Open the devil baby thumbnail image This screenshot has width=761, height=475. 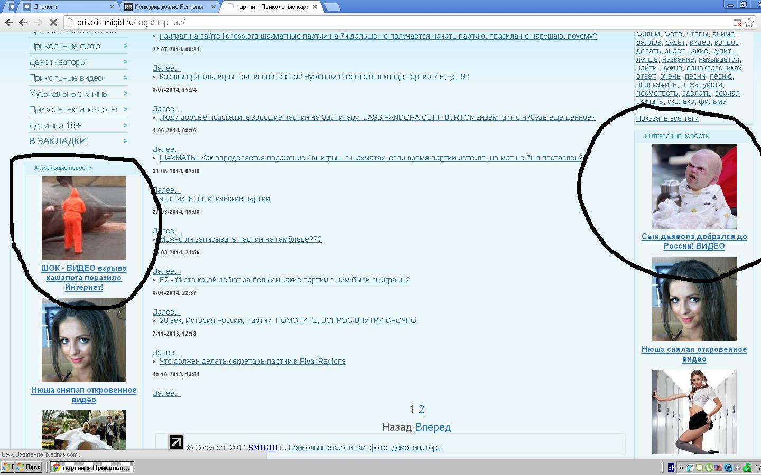(694, 186)
